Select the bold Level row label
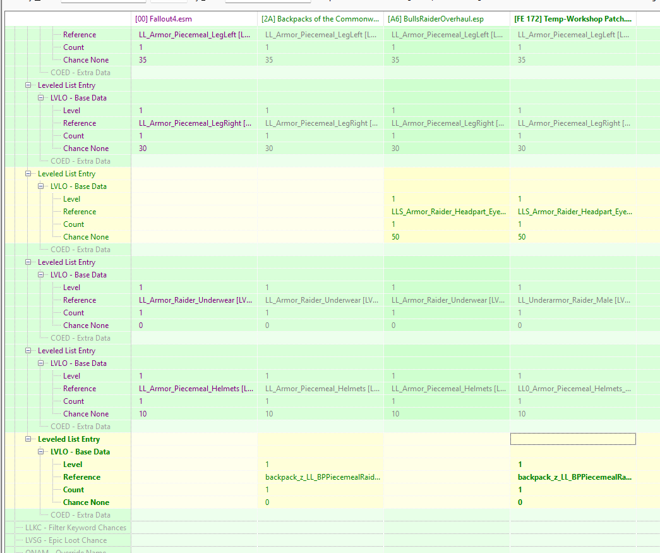660x553 pixels. [73, 464]
